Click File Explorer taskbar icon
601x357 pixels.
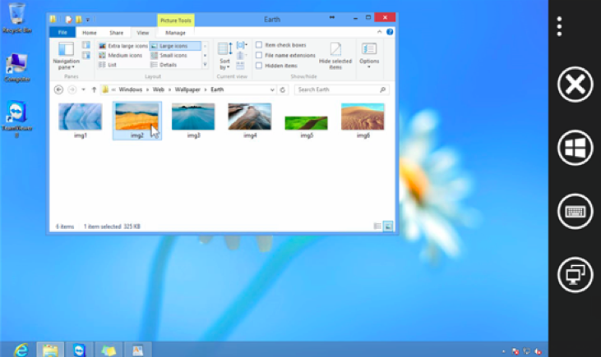pyautogui.click(x=50, y=350)
